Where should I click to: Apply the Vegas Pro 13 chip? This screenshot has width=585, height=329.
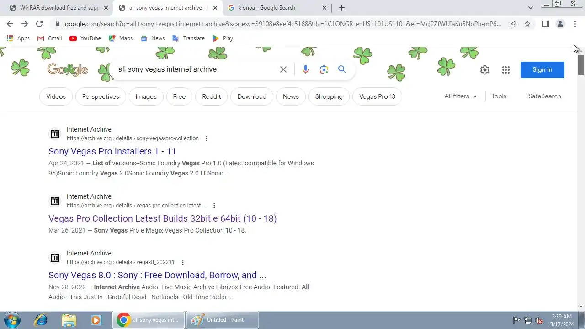[x=377, y=96]
